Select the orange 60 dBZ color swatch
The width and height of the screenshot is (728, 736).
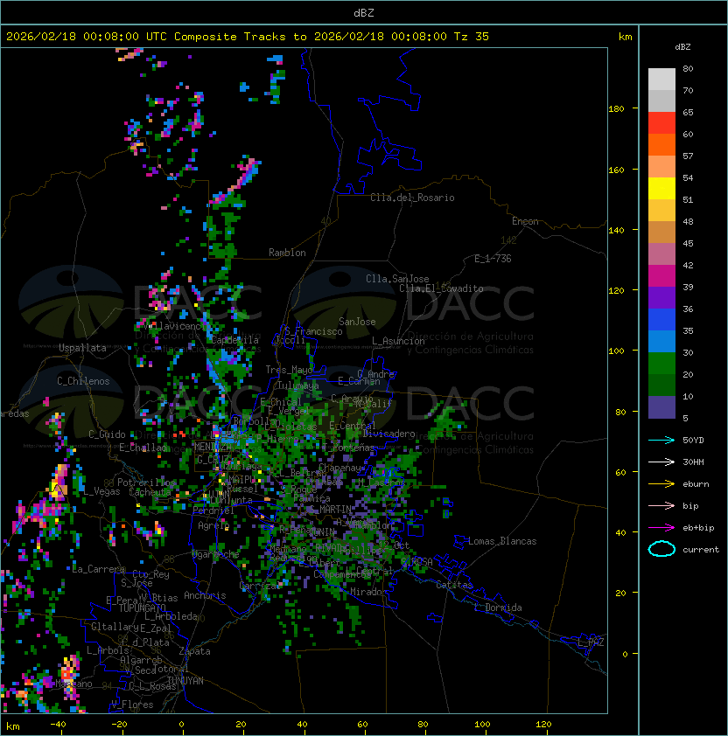(661, 144)
